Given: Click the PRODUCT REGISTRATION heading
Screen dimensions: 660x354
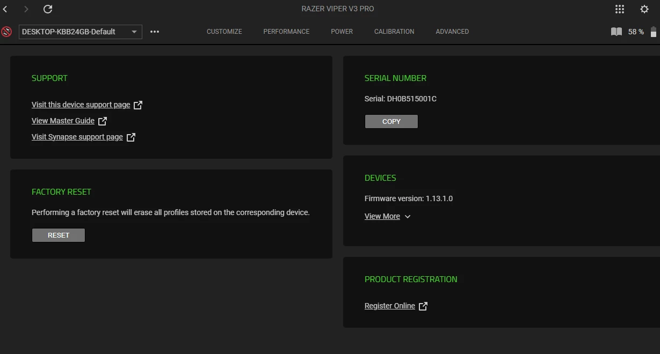Looking at the screenshot, I should [411, 279].
